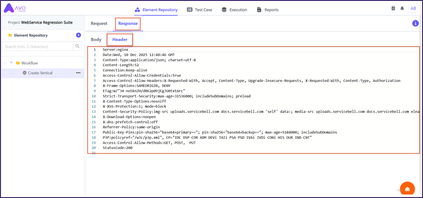The height and width of the screenshot is (198, 423).
Task: Open the AB user profile avatar
Action: click(413, 9)
